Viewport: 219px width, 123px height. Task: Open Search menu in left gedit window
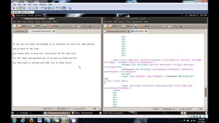(31, 22)
